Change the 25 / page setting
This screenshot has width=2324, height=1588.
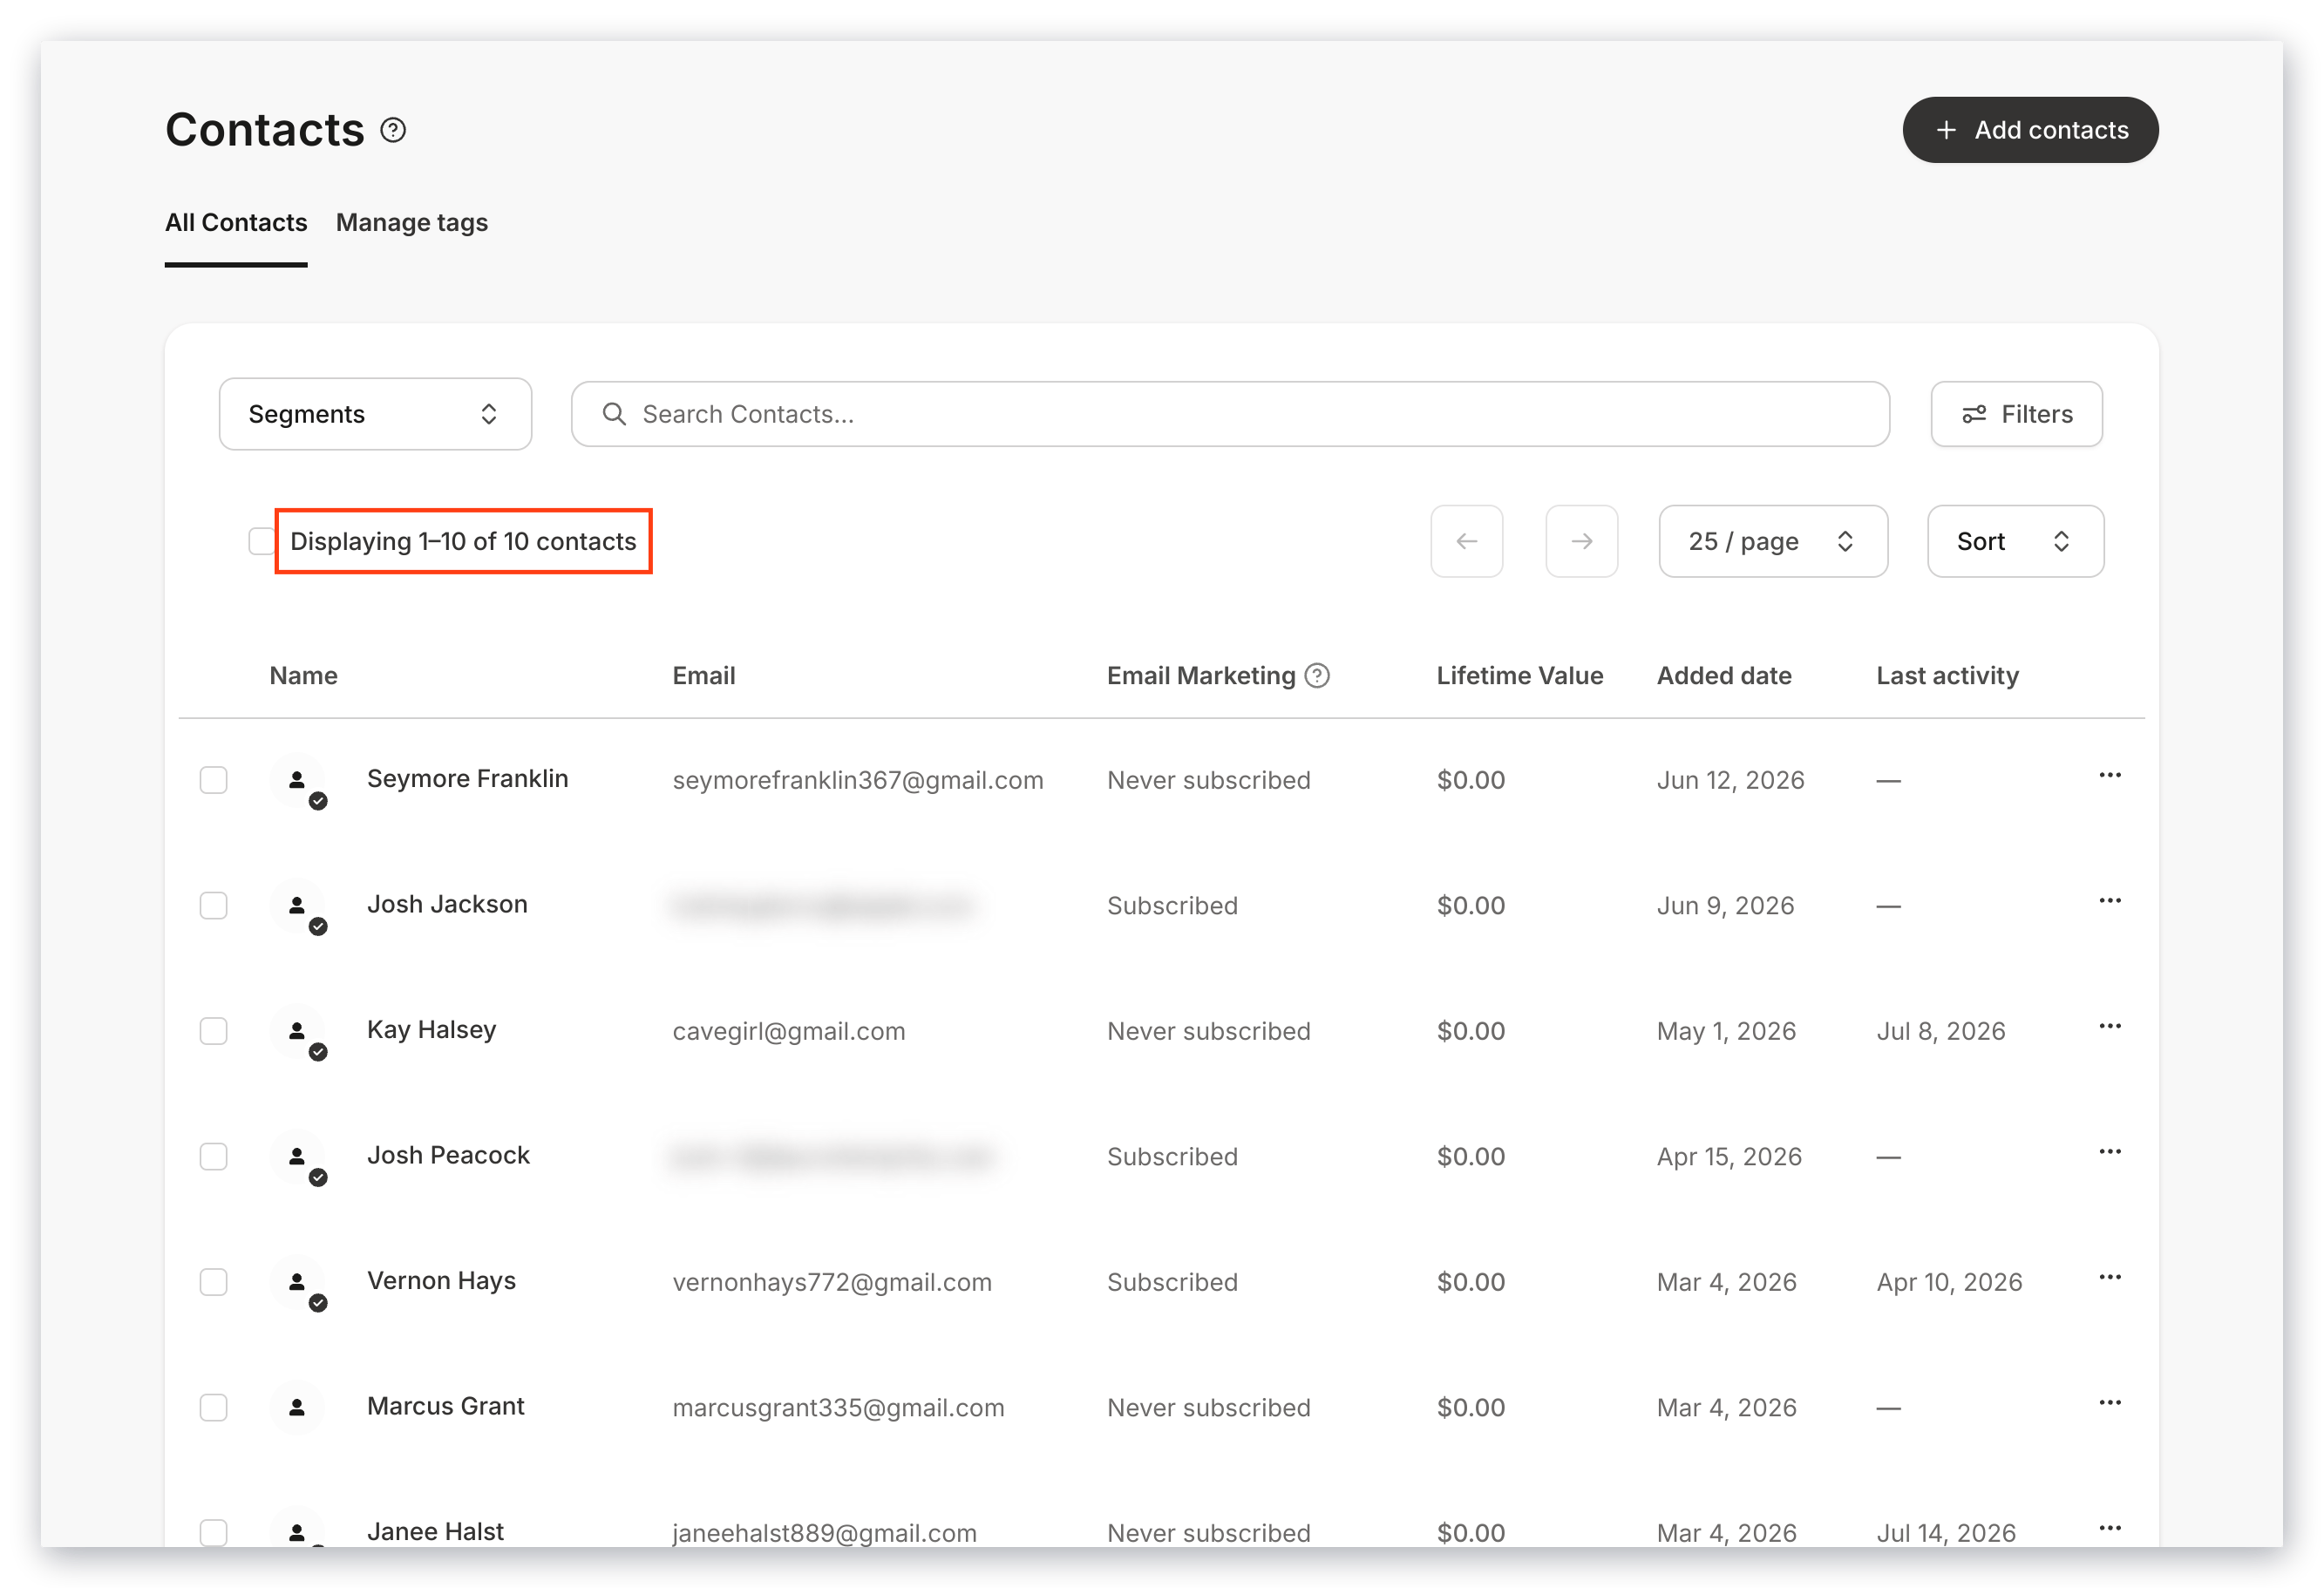(1773, 541)
